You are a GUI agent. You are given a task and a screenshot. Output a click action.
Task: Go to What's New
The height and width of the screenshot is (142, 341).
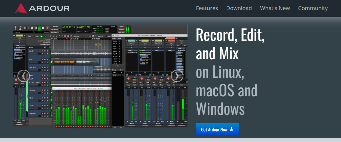pos(275,8)
